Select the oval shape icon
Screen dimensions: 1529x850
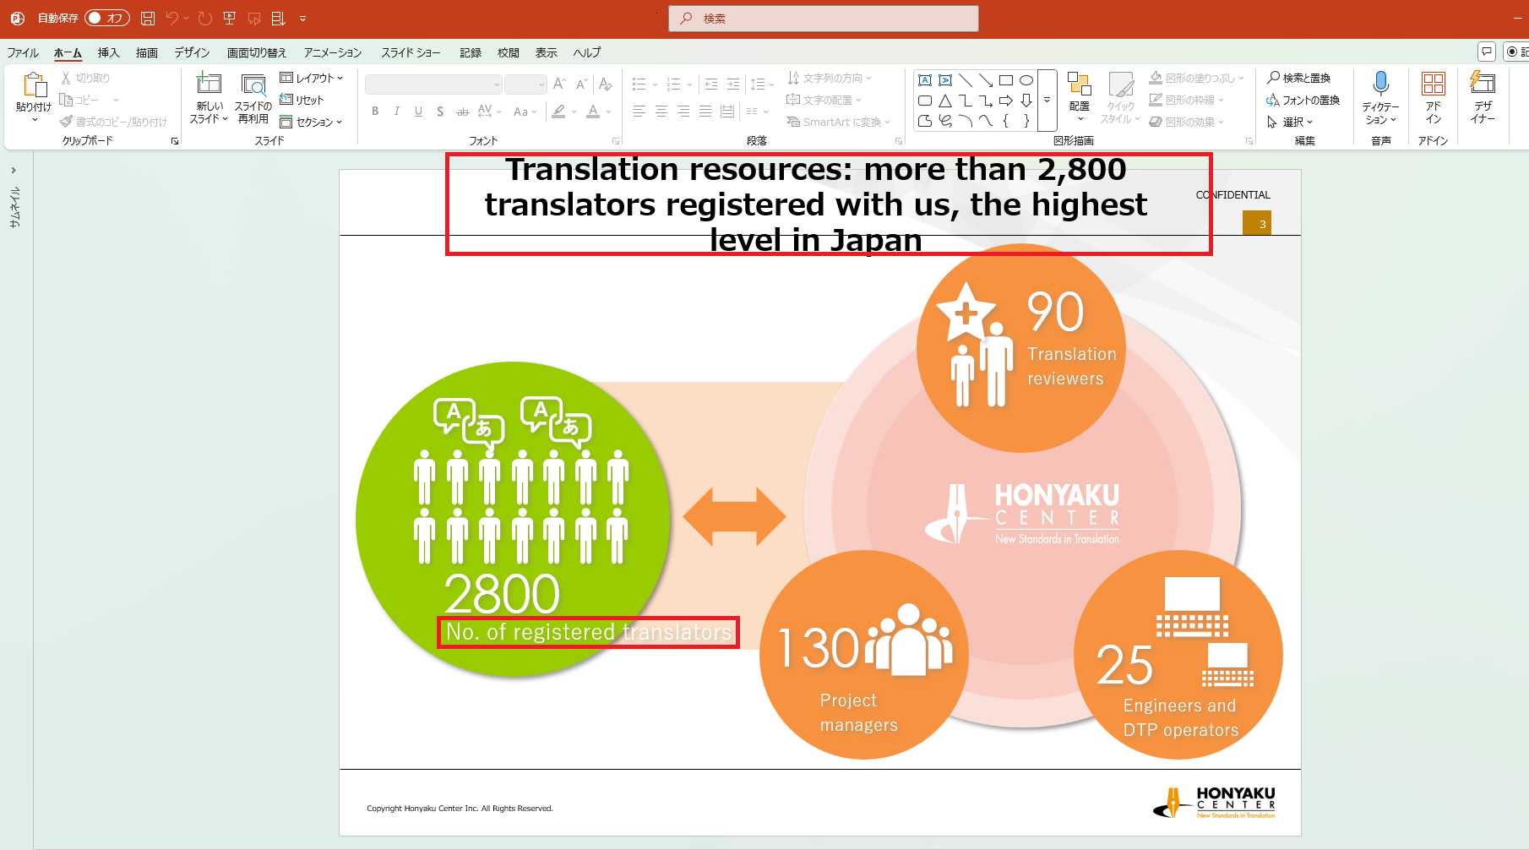click(x=1026, y=80)
